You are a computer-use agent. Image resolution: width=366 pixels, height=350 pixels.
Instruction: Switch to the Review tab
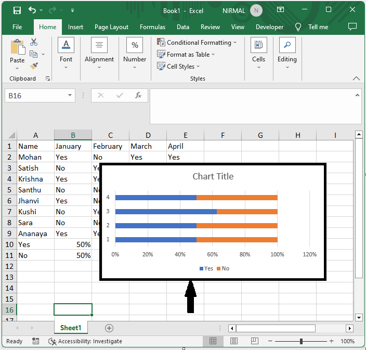(210, 27)
